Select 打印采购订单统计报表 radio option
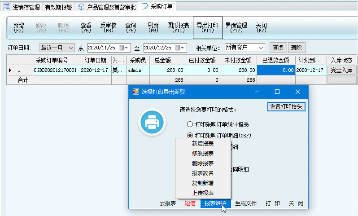 tap(190, 124)
